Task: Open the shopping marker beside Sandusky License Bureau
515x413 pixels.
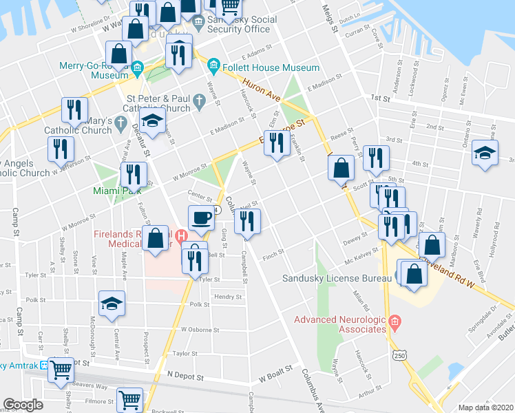Action: point(414,274)
